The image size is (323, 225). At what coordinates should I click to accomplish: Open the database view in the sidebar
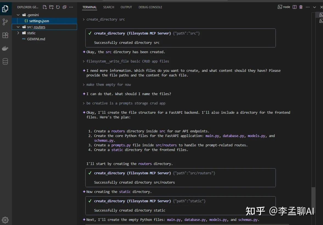(x=5, y=61)
